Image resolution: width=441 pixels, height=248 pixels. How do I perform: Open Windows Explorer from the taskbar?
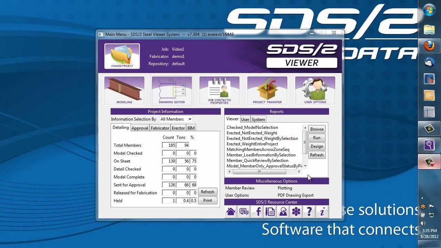pyautogui.click(x=429, y=30)
